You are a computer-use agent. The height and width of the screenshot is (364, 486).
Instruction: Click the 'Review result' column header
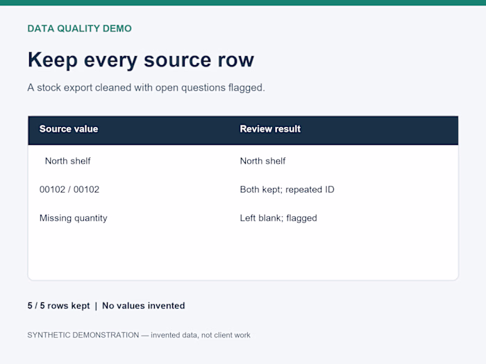(270, 129)
